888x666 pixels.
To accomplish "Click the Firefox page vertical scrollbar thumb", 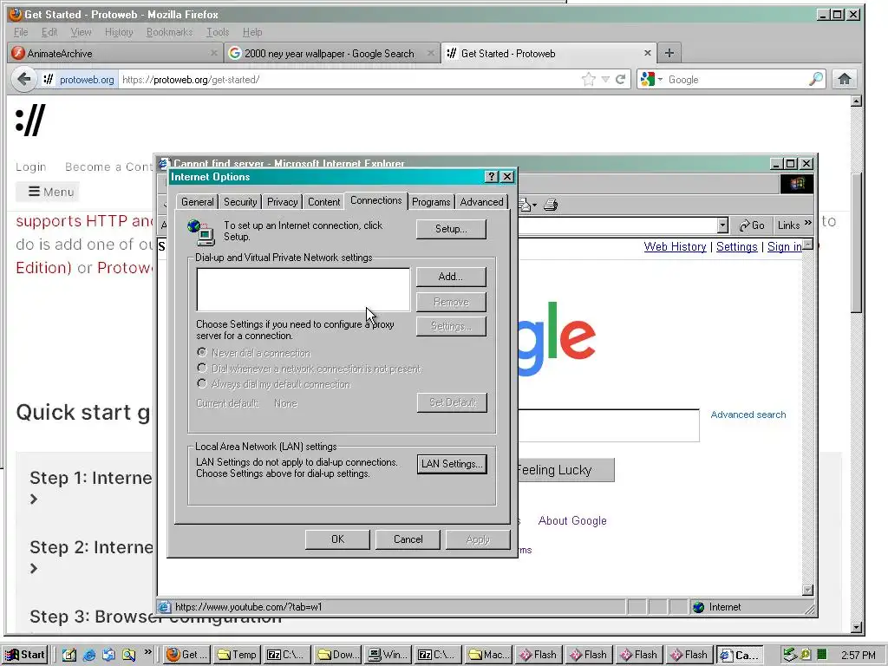I will (x=856, y=241).
